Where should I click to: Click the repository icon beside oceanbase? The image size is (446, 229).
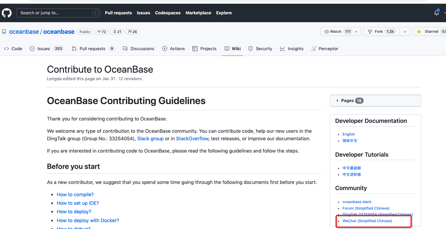[4, 32]
